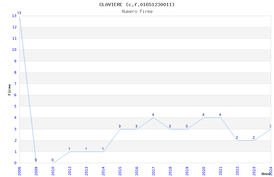The width and height of the screenshot is (274, 177).
Task: Select the 2016 x-axis year label
Action: (x=137, y=171)
